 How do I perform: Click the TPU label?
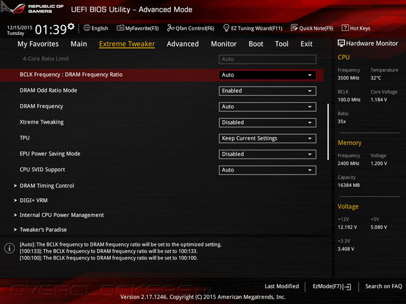[x=25, y=138]
